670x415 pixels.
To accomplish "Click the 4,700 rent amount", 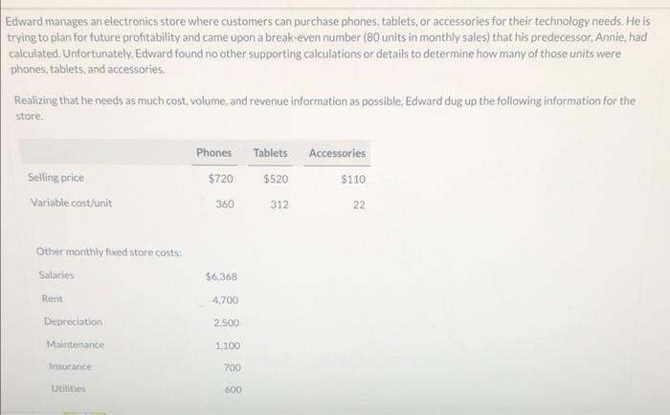I will (227, 299).
